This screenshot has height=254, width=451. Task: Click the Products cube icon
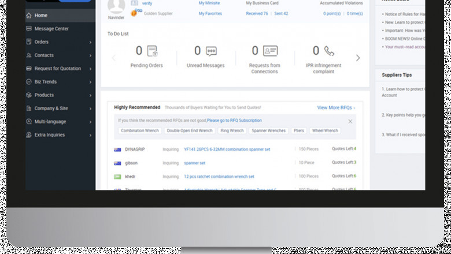click(x=29, y=95)
